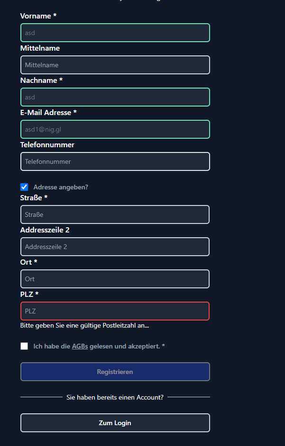This screenshot has width=285, height=446.
Task: Click the 'PLZ *' field label
Action: (29, 294)
